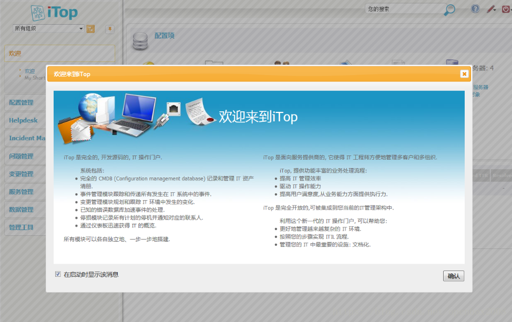
Task: Click the 确认 button in the welcome dialog
Action: coord(453,276)
